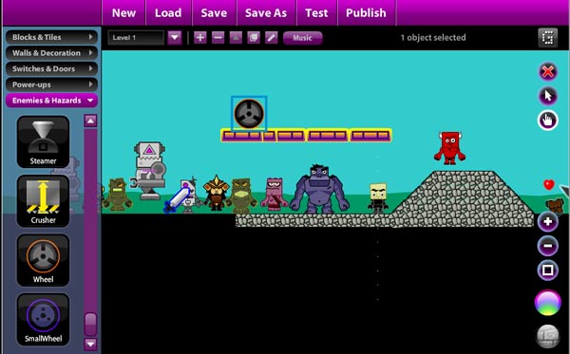Viewport: 570px width, 354px height.
Task: Toggle the grid selection icon at top right
Action: pos(548,37)
